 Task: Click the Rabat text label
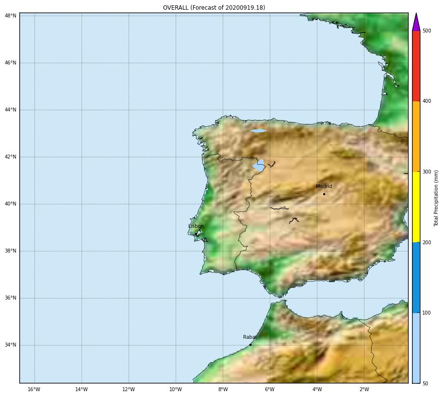point(250,337)
